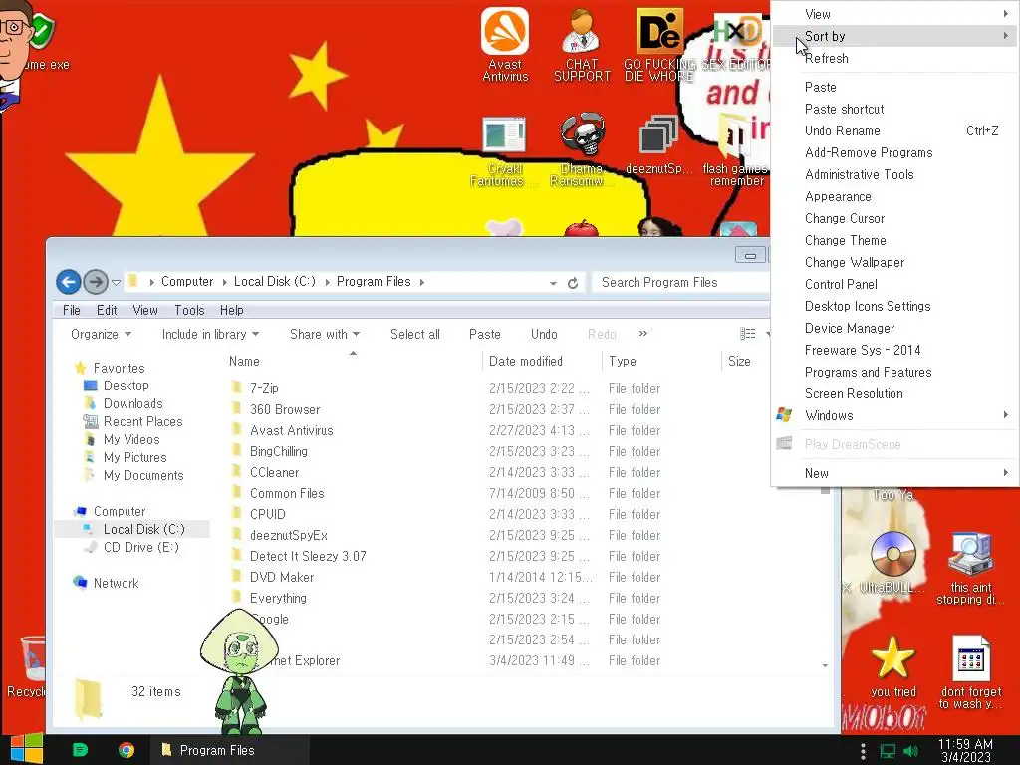Open Dharma Ransomware skull desktop icon

pos(582,149)
